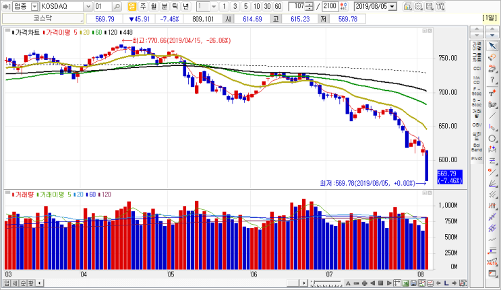Click the 107 count stepper arrows
The height and width of the screenshot is (290, 501).
point(309,6)
